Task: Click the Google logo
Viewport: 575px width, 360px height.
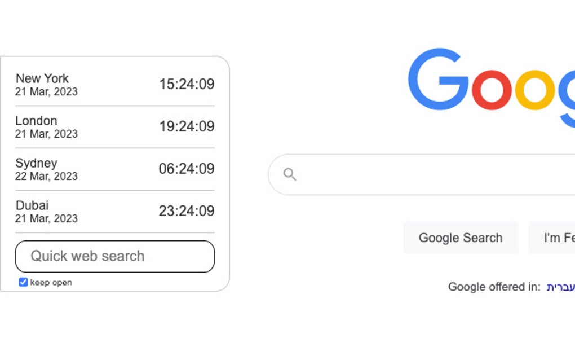Action: pyautogui.click(x=490, y=85)
